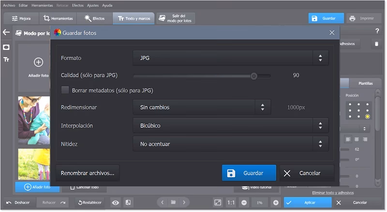Select the text tool icon in left sidebar

click(6, 60)
